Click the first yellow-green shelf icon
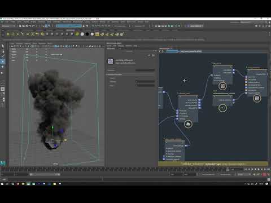 pos(8,34)
